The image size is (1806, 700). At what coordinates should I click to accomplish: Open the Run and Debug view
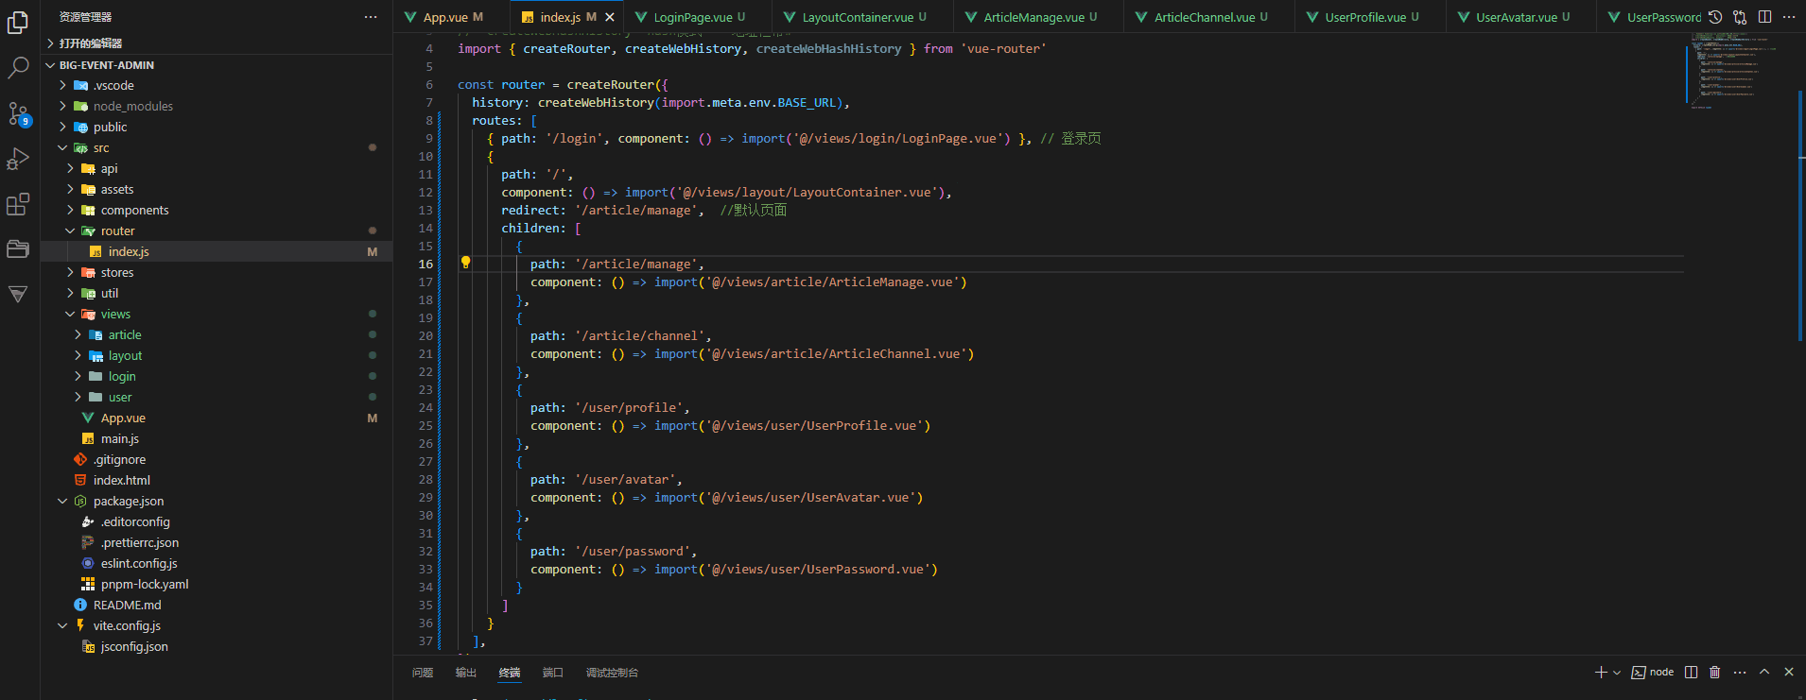tap(18, 160)
